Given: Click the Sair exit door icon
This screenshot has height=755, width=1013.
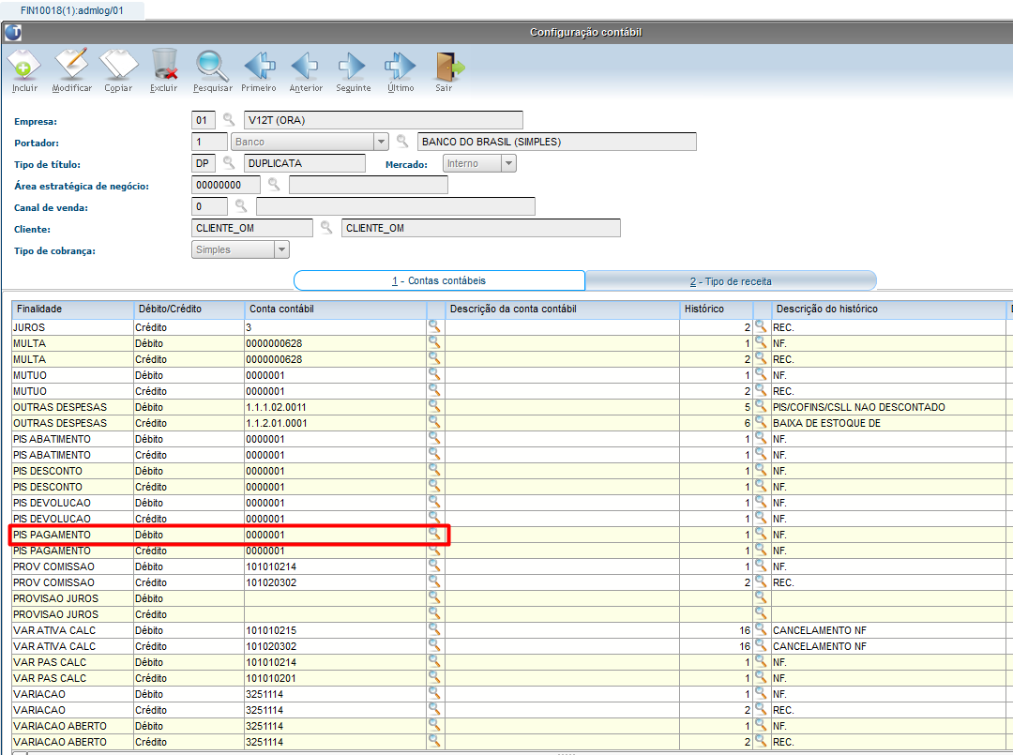Looking at the screenshot, I should coord(448,66).
